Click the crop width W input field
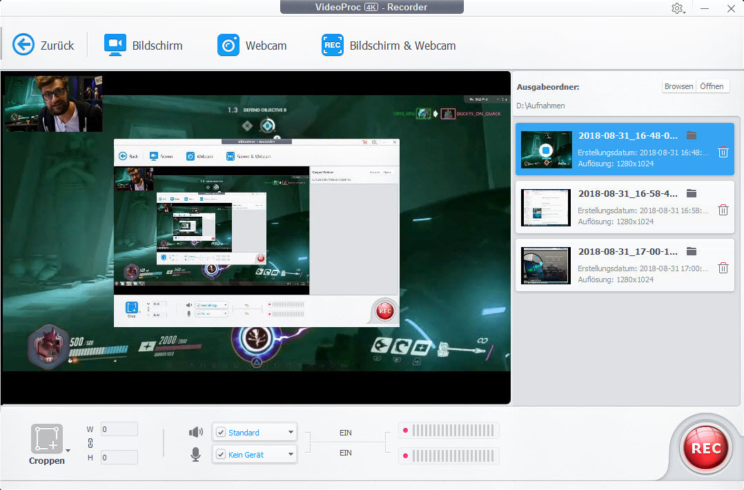The width and height of the screenshot is (744, 490). 119,429
